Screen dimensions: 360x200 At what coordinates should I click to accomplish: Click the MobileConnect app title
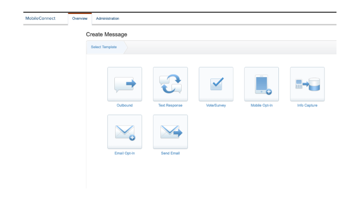click(40, 18)
